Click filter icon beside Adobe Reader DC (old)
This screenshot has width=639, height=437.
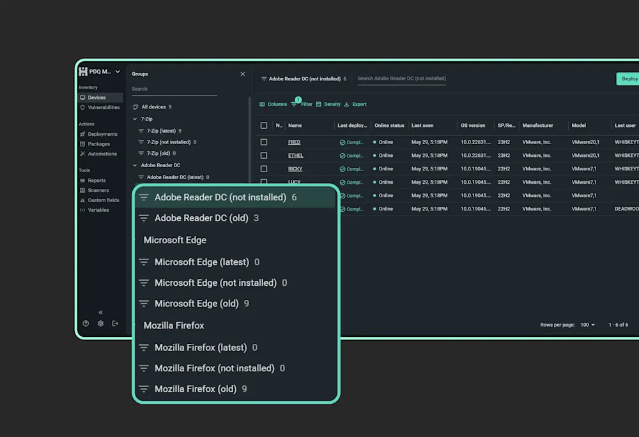point(144,218)
